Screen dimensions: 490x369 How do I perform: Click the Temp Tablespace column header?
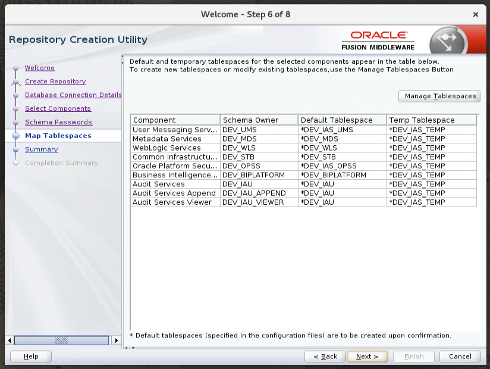coord(431,120)
